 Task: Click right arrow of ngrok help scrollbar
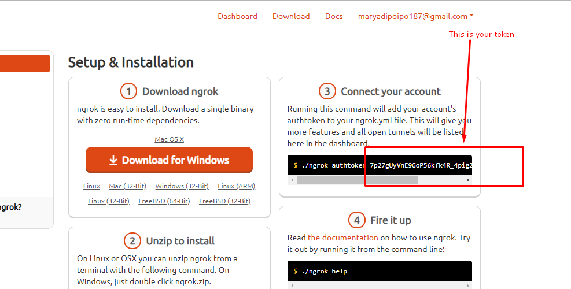point(468,286)
